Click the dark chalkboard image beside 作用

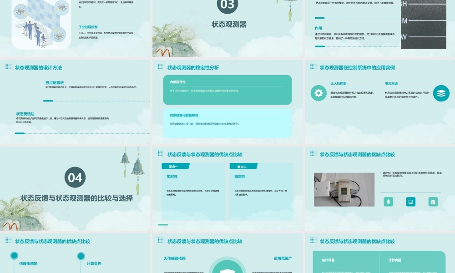coord(423,24)
